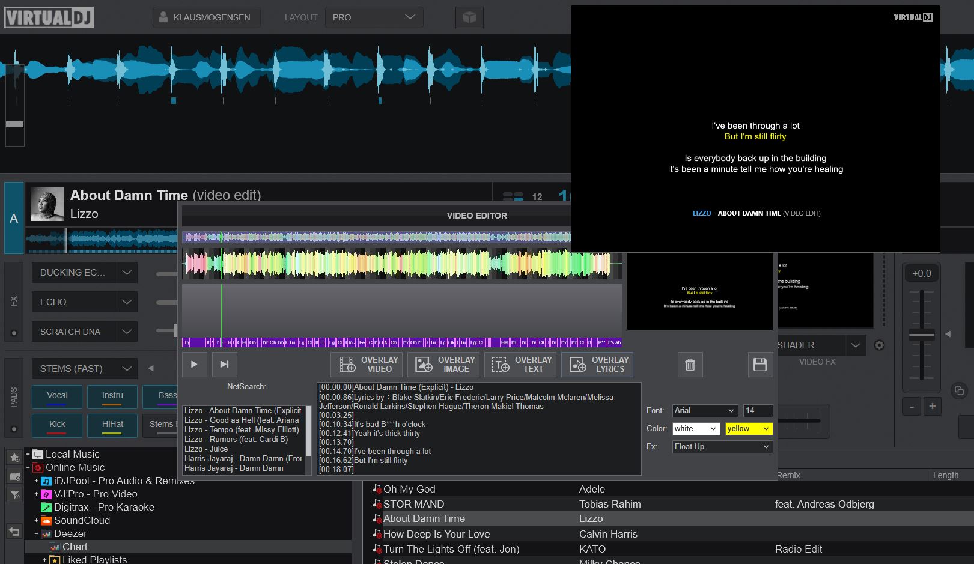Toggle the Kick stem pad

(57, 425)
